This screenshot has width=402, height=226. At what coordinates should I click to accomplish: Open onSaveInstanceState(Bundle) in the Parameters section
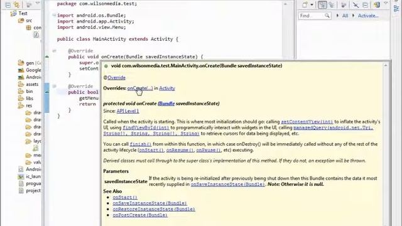pyautogui.click(x=227, y=184)
